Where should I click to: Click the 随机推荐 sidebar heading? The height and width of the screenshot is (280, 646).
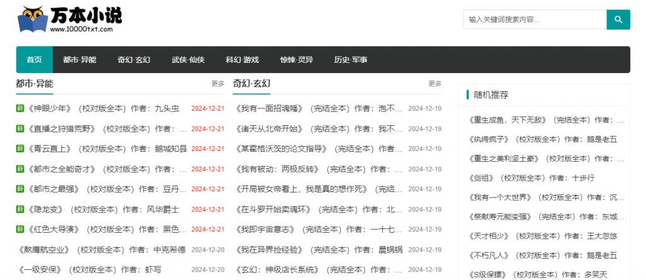[491, 95]
